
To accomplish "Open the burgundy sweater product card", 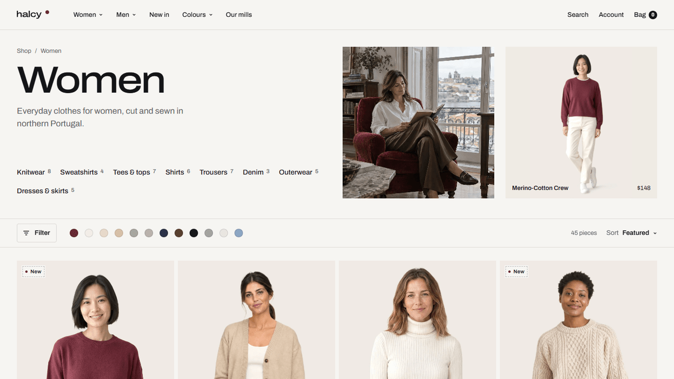I will (95, 319).
